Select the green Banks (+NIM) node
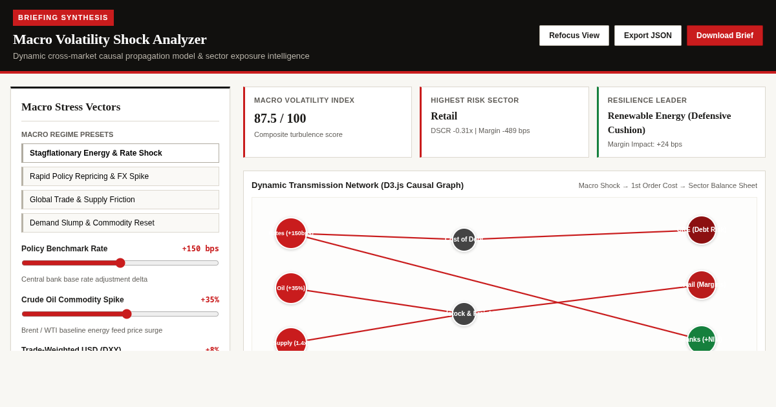This screenshot has width=776, height=407. 702,339
